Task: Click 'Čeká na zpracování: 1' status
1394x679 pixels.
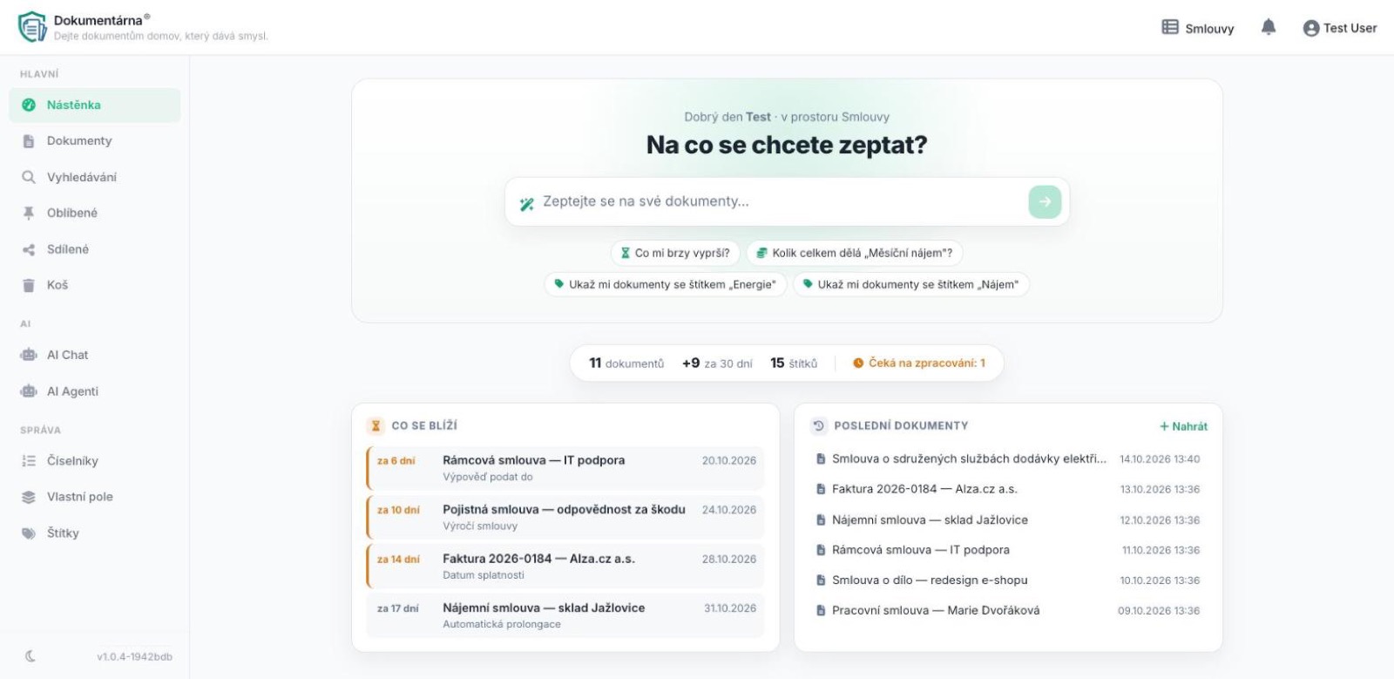Action: [x=919, y=363]
